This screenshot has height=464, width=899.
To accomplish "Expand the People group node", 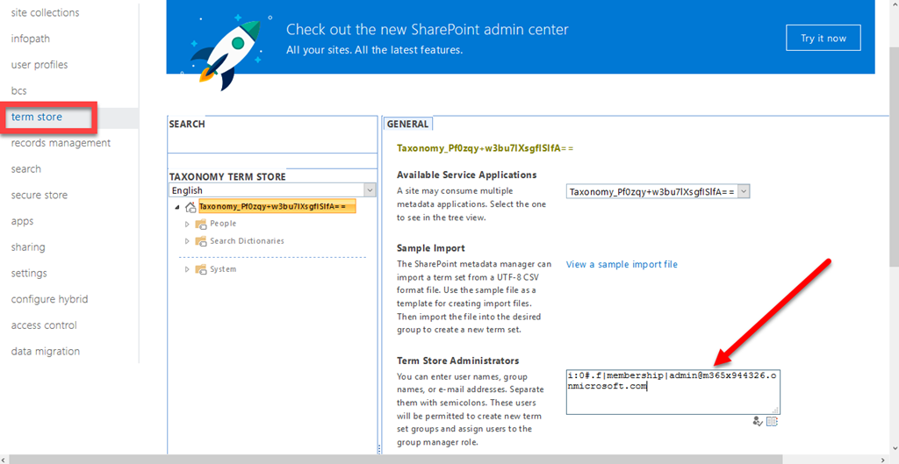I will [186, 224].
